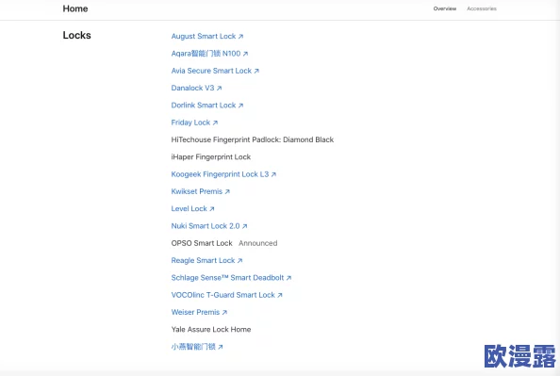Open the Friday Lock link
The image size is (560, 376).
[x=194, y=123]
